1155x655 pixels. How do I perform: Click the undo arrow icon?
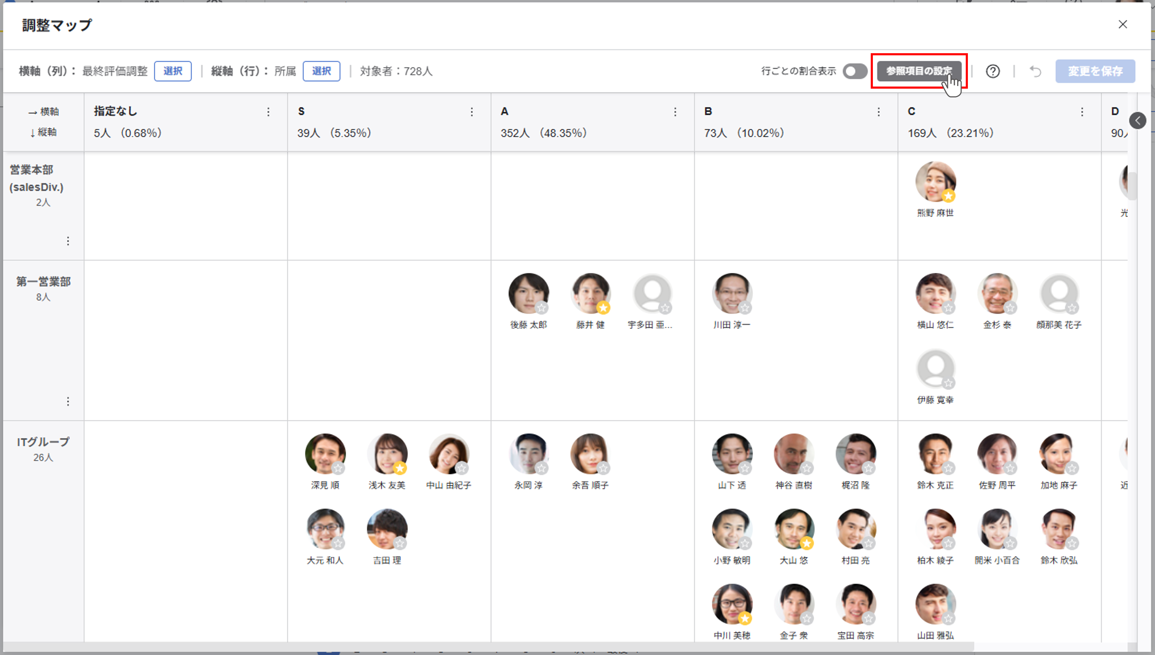click(x=1035, y=71)
